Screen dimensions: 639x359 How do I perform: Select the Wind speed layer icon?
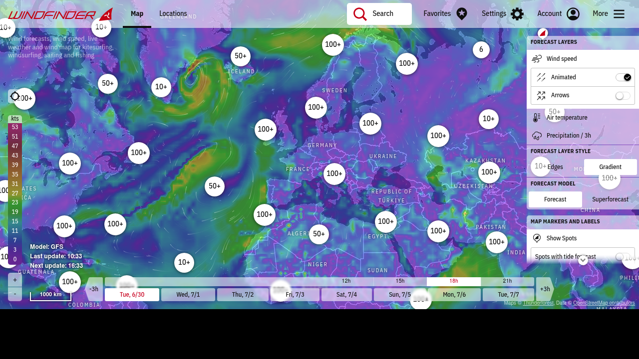pyautogui.click(x=537, y=59)
